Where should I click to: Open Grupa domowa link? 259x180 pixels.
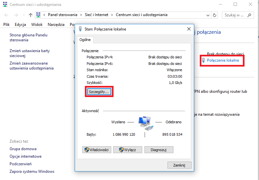(23, 149)
